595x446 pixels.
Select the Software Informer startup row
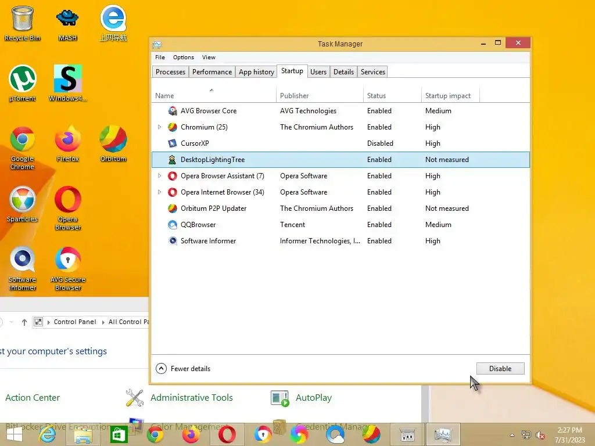tap(340, 241)
